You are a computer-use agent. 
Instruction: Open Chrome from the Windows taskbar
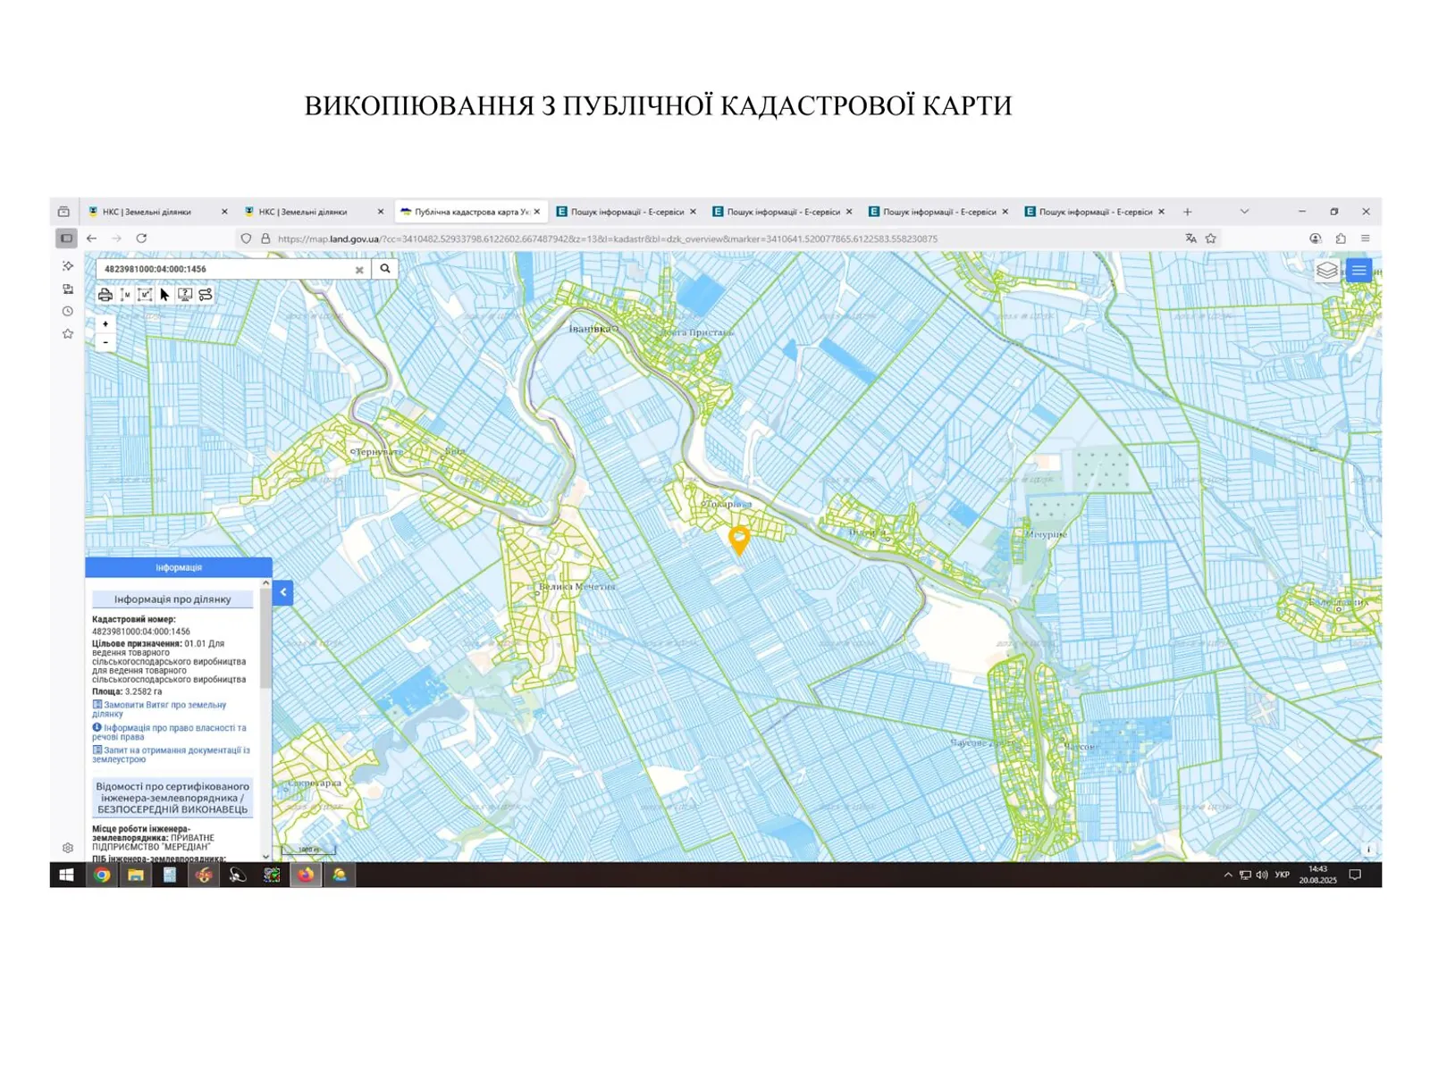click(102, 875)
